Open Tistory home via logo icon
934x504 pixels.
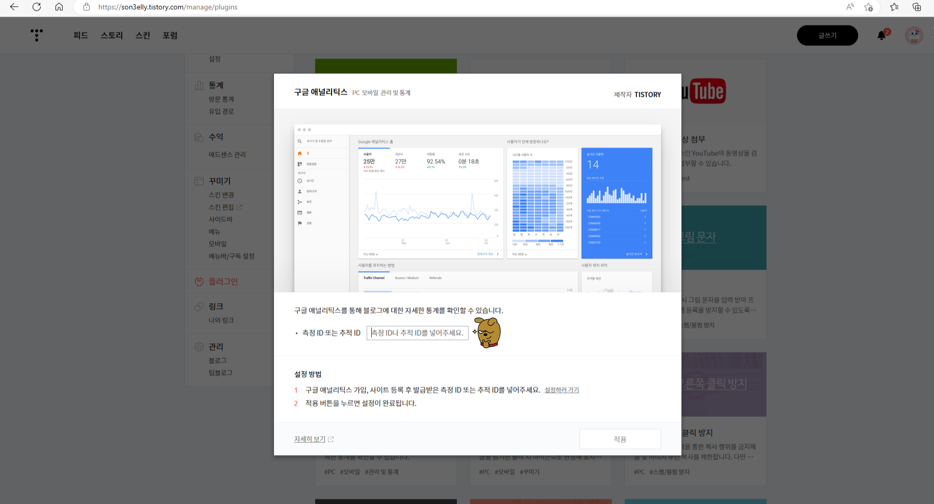click(x=37, y=35)
